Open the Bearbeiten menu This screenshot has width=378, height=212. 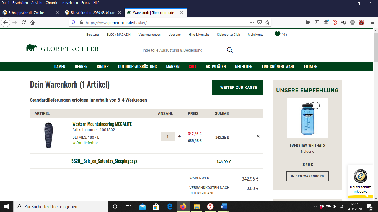coord(20,3)
